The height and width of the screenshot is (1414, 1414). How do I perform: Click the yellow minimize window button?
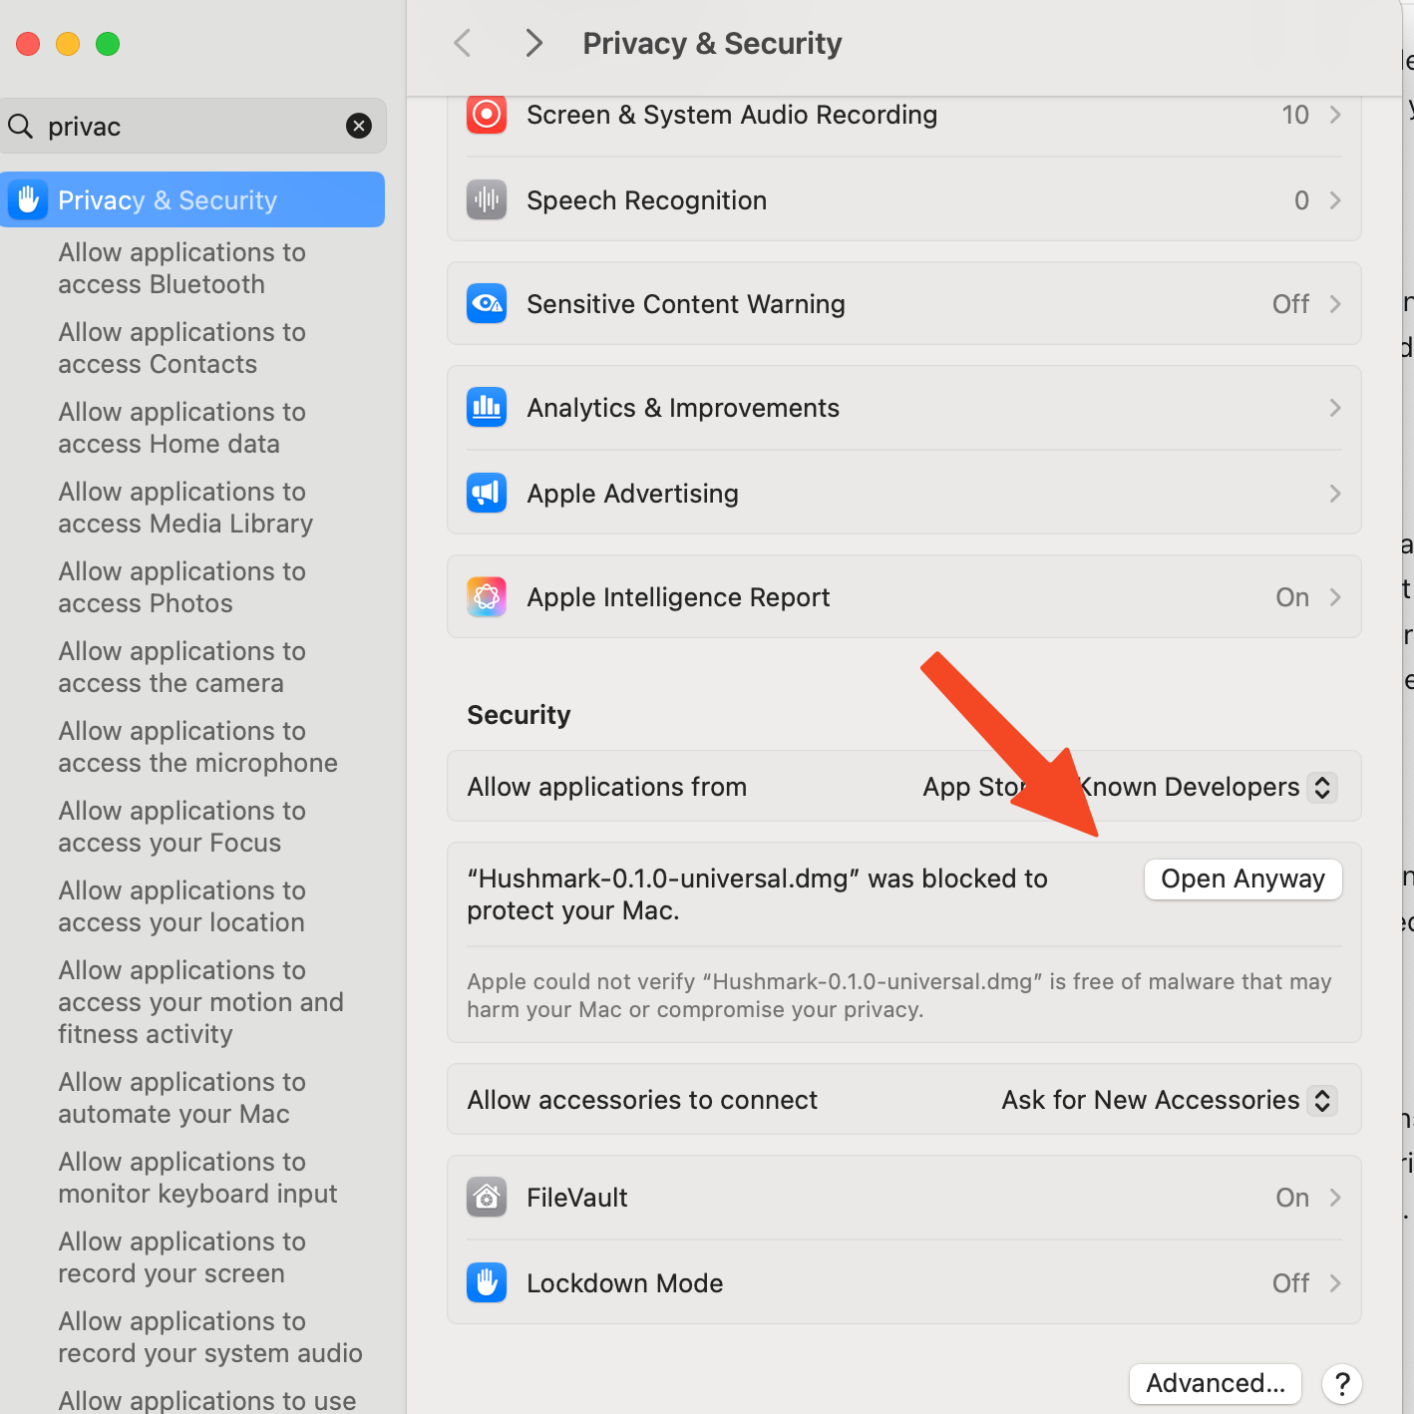tap(68, 44)
